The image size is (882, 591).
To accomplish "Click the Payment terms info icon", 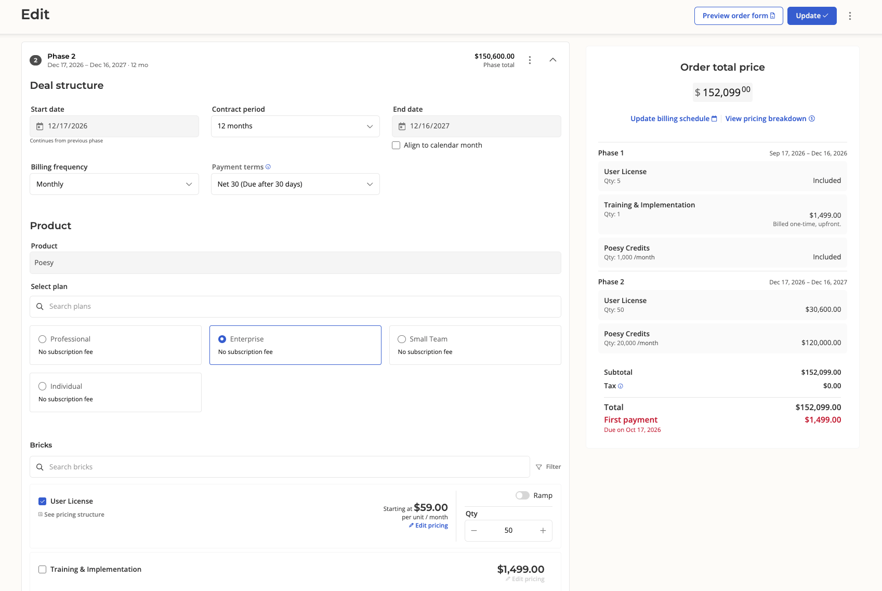I will click(268, 167).
